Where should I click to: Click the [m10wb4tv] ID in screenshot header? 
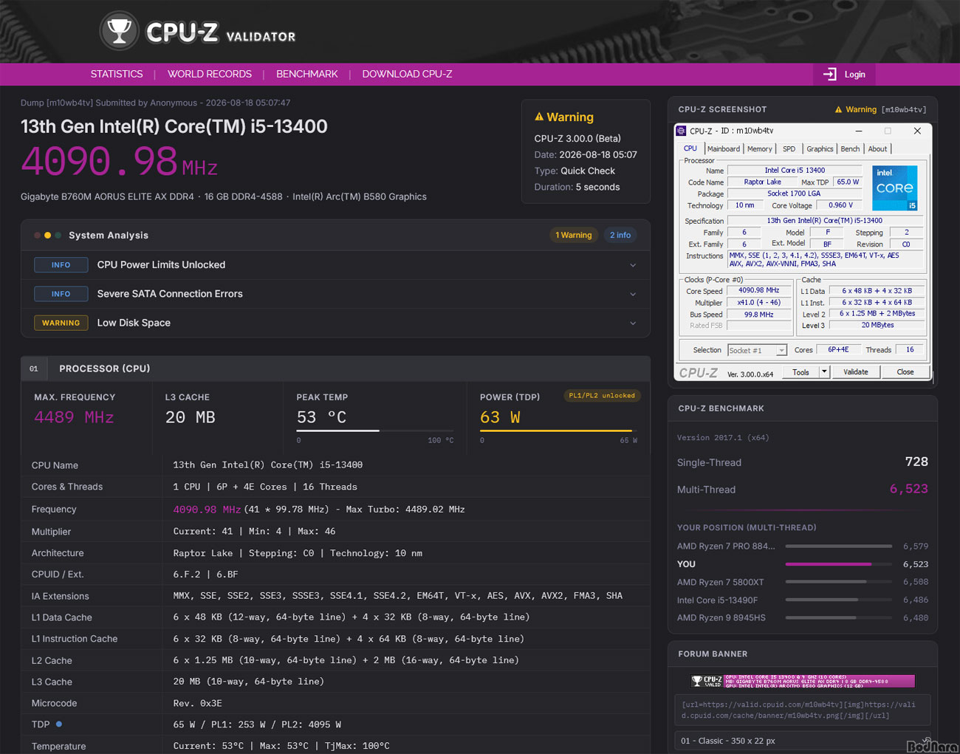903,109
